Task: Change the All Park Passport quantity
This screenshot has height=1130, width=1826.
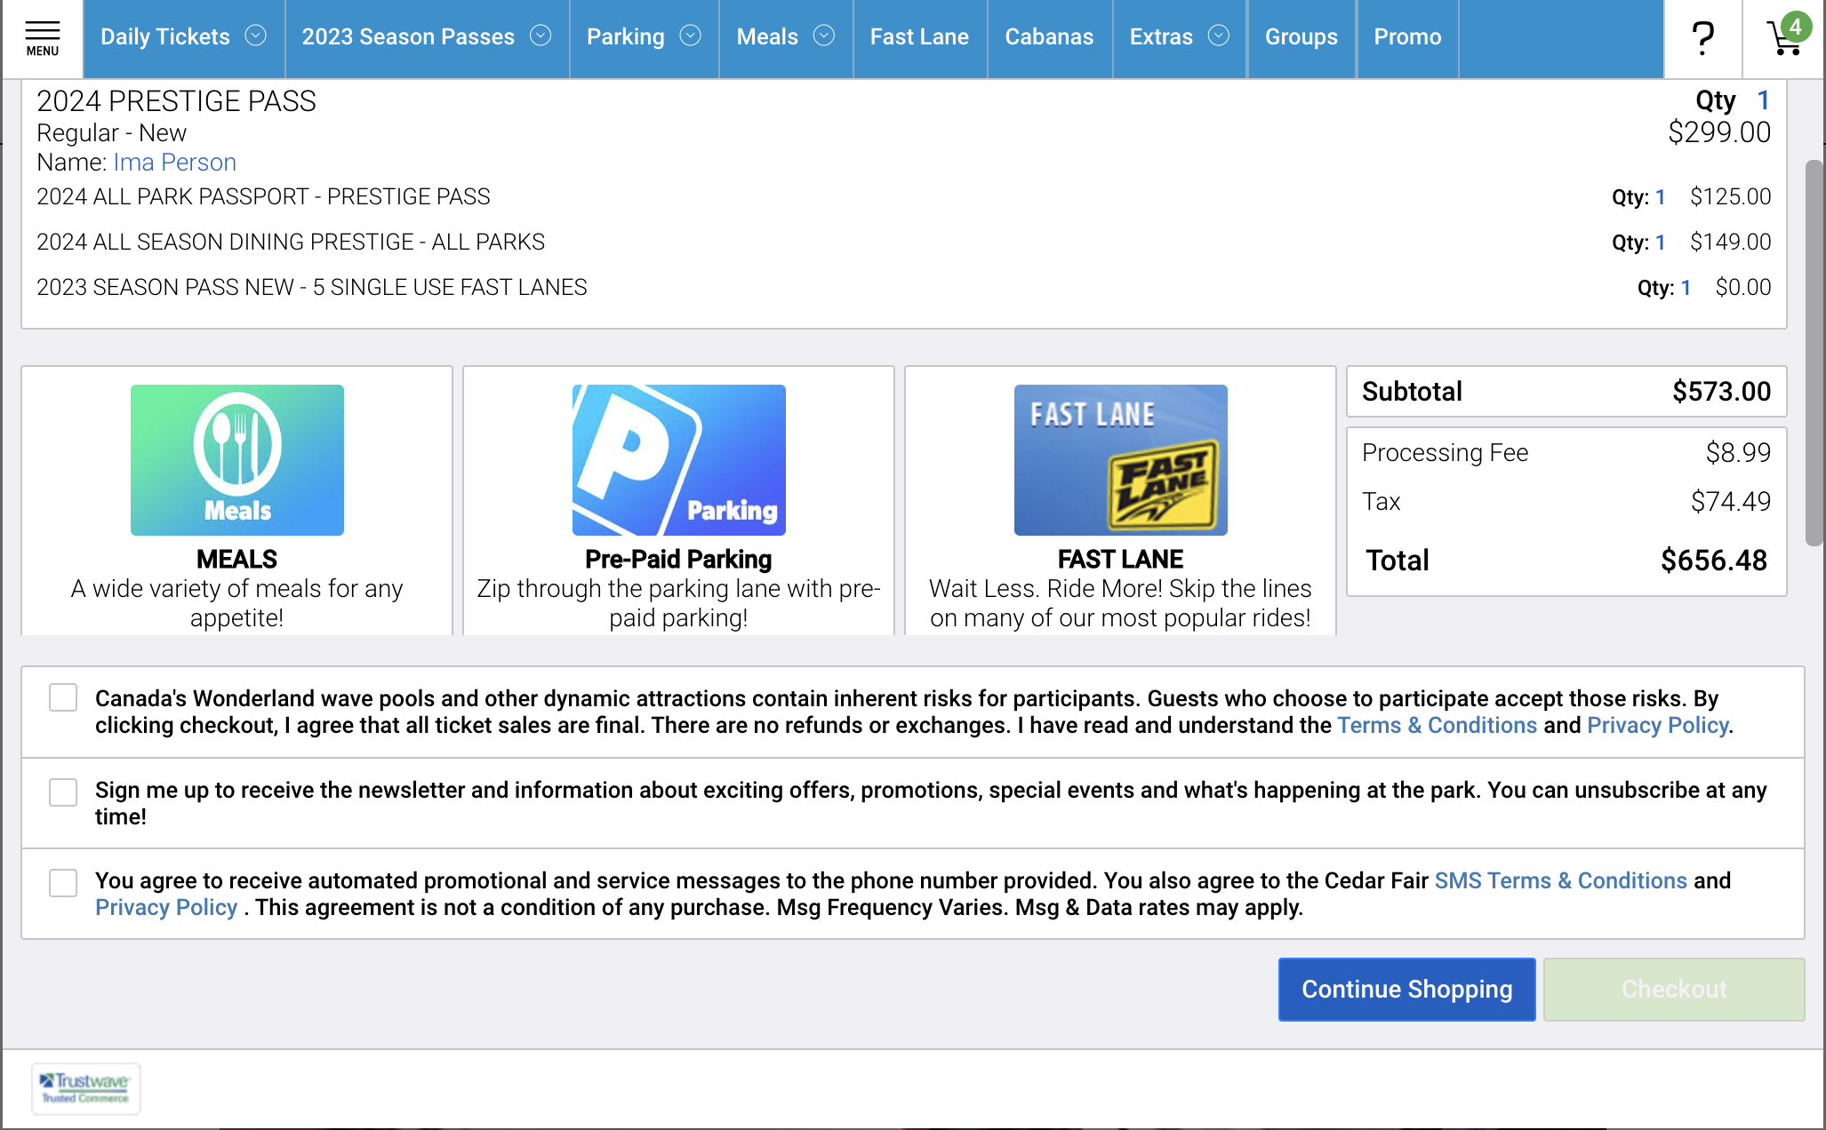Action: tap(1660, 196)
